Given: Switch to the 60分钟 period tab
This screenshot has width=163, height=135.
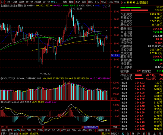Looking at the screenshot, I should (46, 2).
